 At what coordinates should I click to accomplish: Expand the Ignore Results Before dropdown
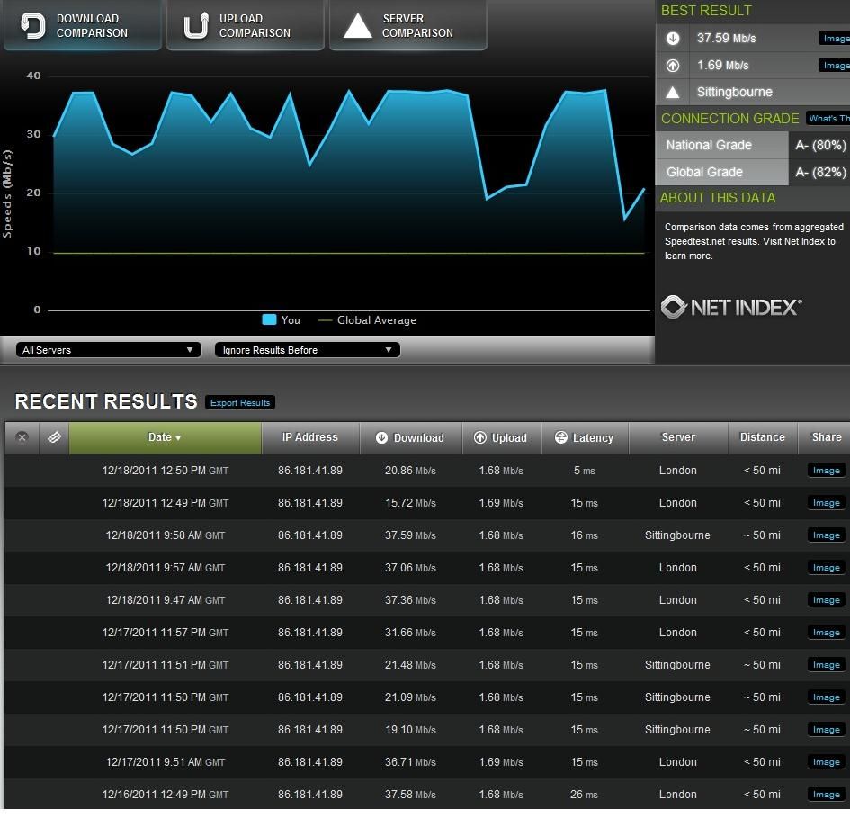click(x=307, y=350)
